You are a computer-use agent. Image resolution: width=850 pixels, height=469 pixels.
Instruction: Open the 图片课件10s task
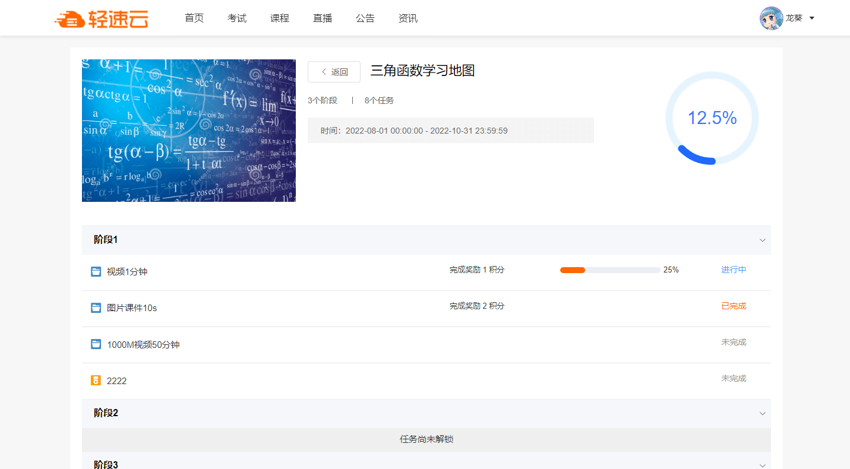click(x=132, y=308)
